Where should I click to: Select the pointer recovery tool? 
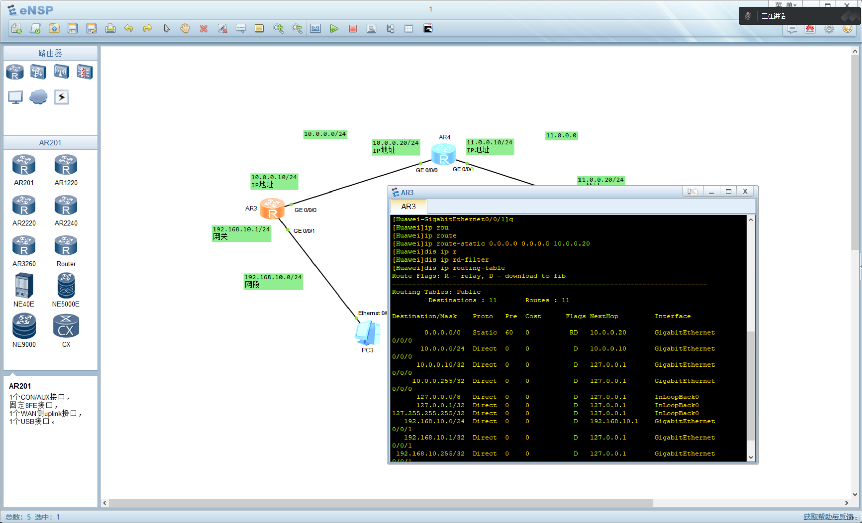(166, 28)
